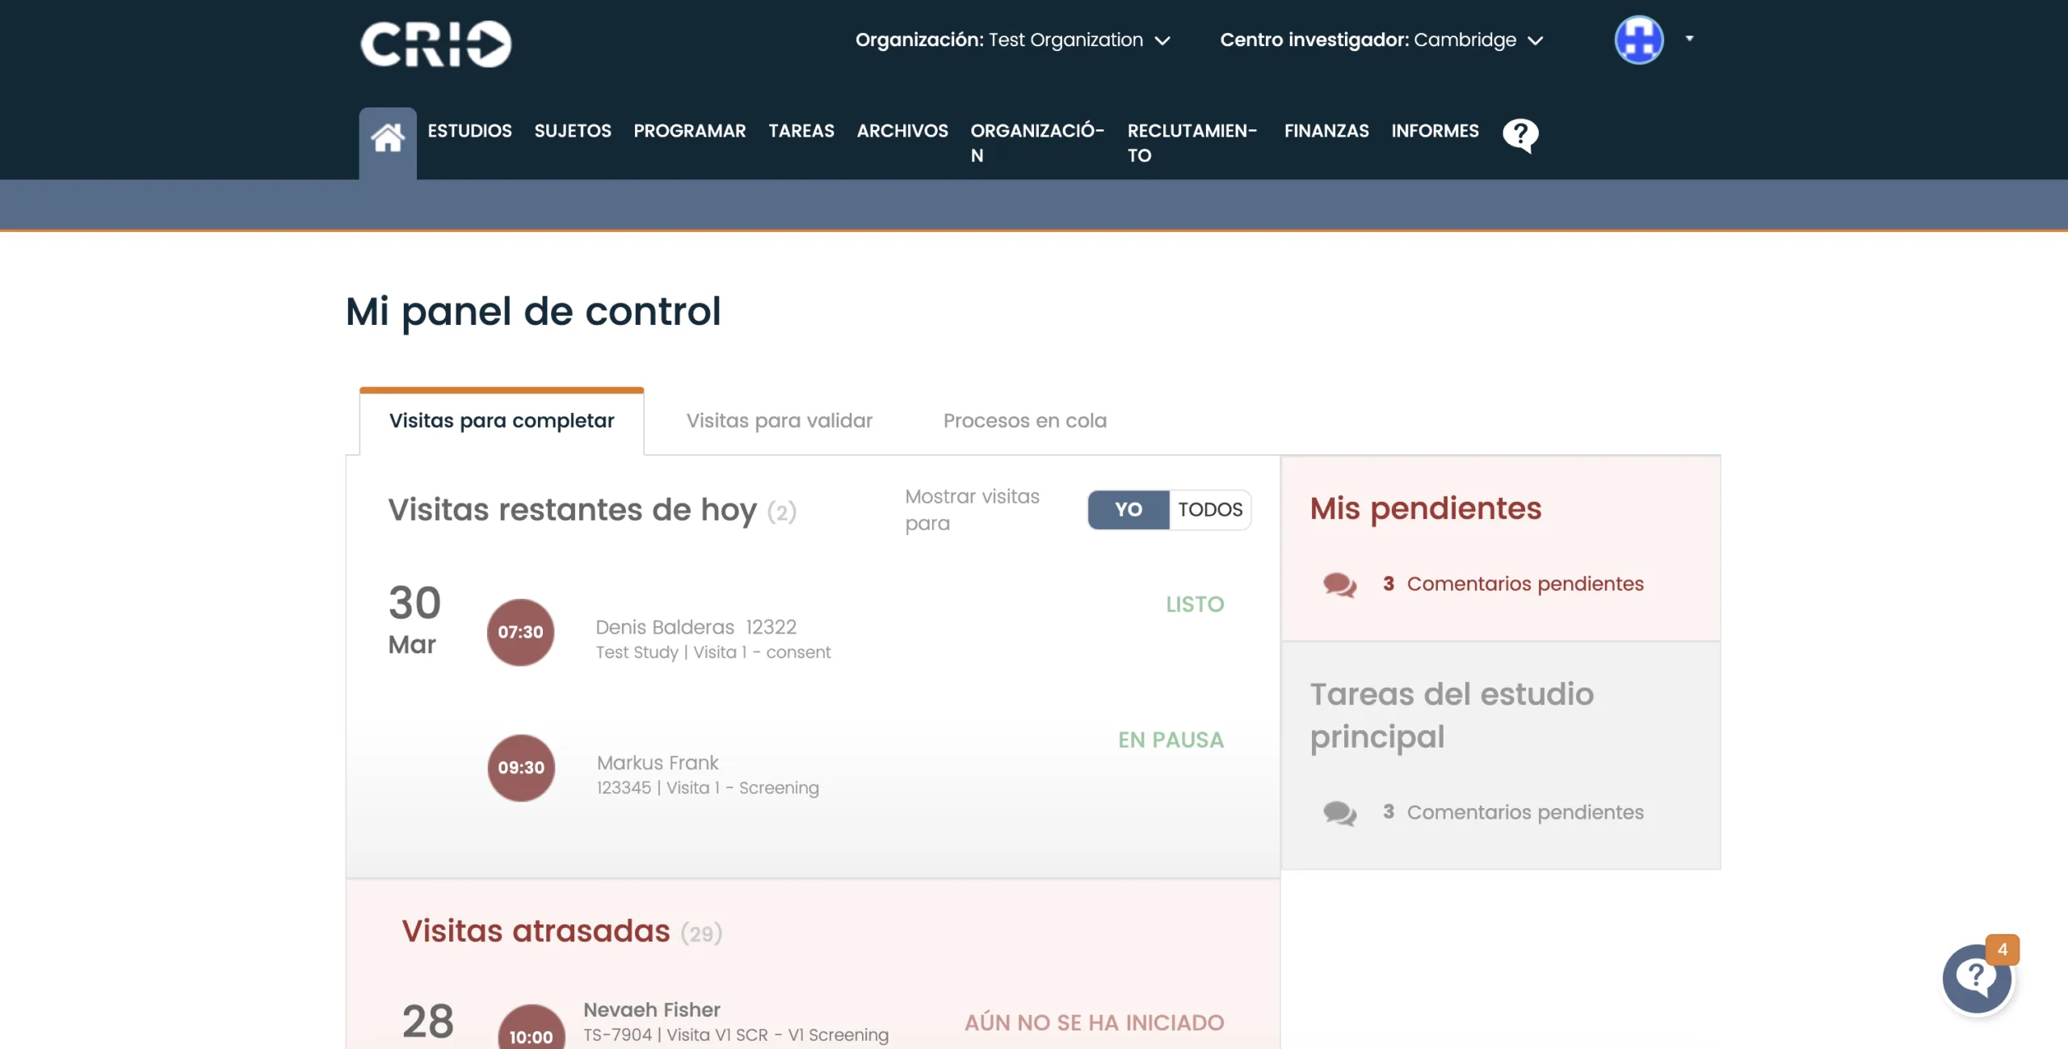Click the Home icon in navigation bar

tap(388, 138)
